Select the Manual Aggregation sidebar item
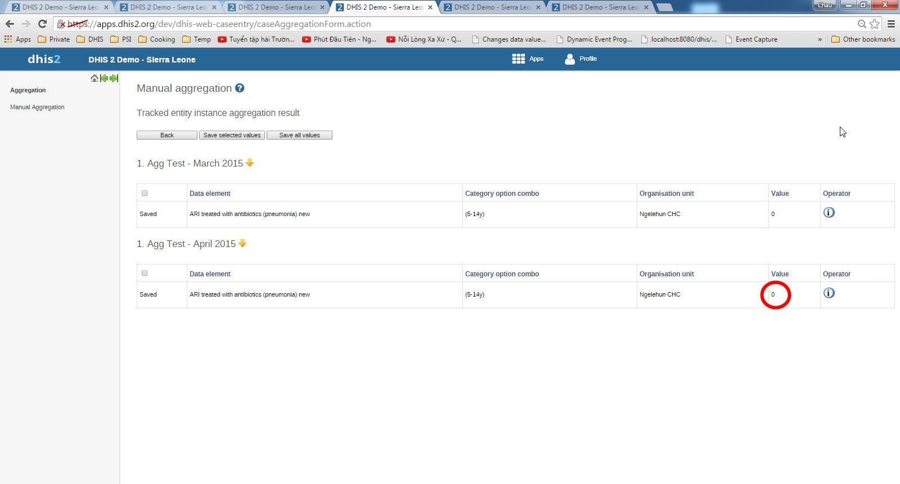900x484 pixels. [37, 107]
